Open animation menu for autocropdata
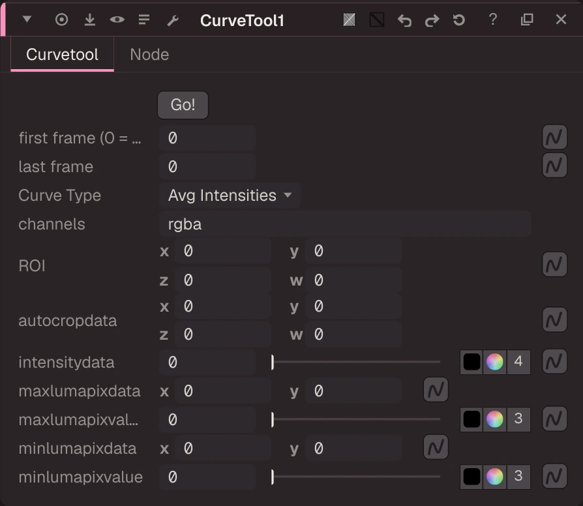 [554, 320]
